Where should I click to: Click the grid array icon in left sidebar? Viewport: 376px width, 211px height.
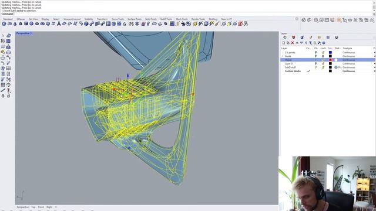point(3,84)
